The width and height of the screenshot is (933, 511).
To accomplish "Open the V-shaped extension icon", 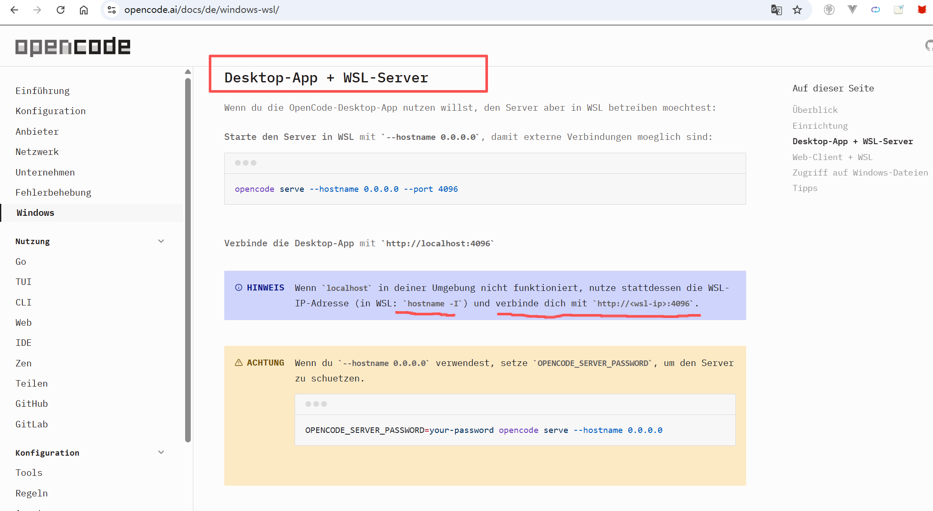I will click(852, 10).
